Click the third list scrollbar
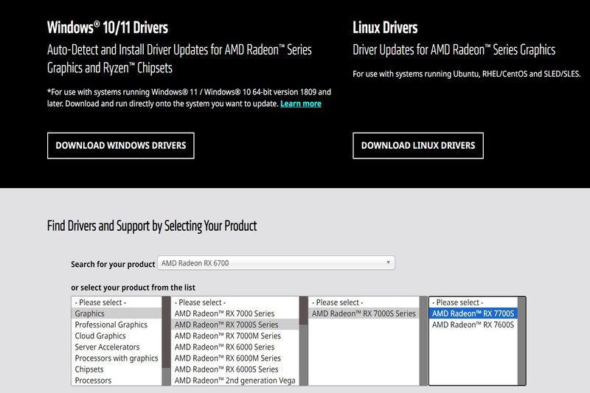Viewport: 590px width, 393px height. [x=423, y=341]
